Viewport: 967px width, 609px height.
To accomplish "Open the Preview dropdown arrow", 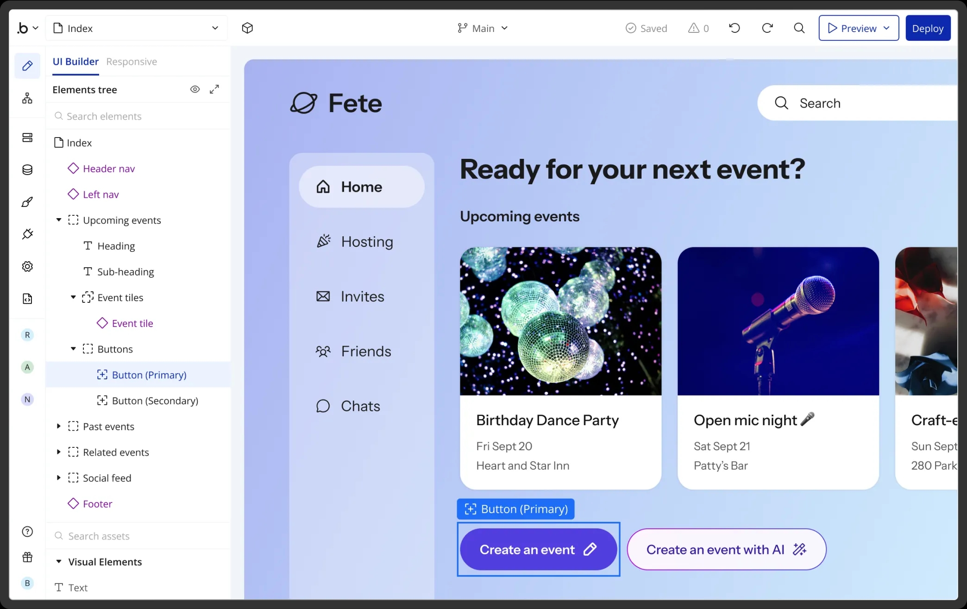I will [x=886, y=28].
